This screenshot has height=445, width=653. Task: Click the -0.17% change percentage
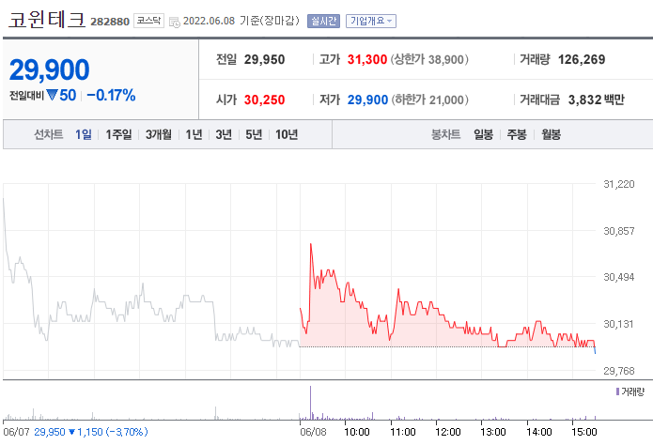(111, 96)
